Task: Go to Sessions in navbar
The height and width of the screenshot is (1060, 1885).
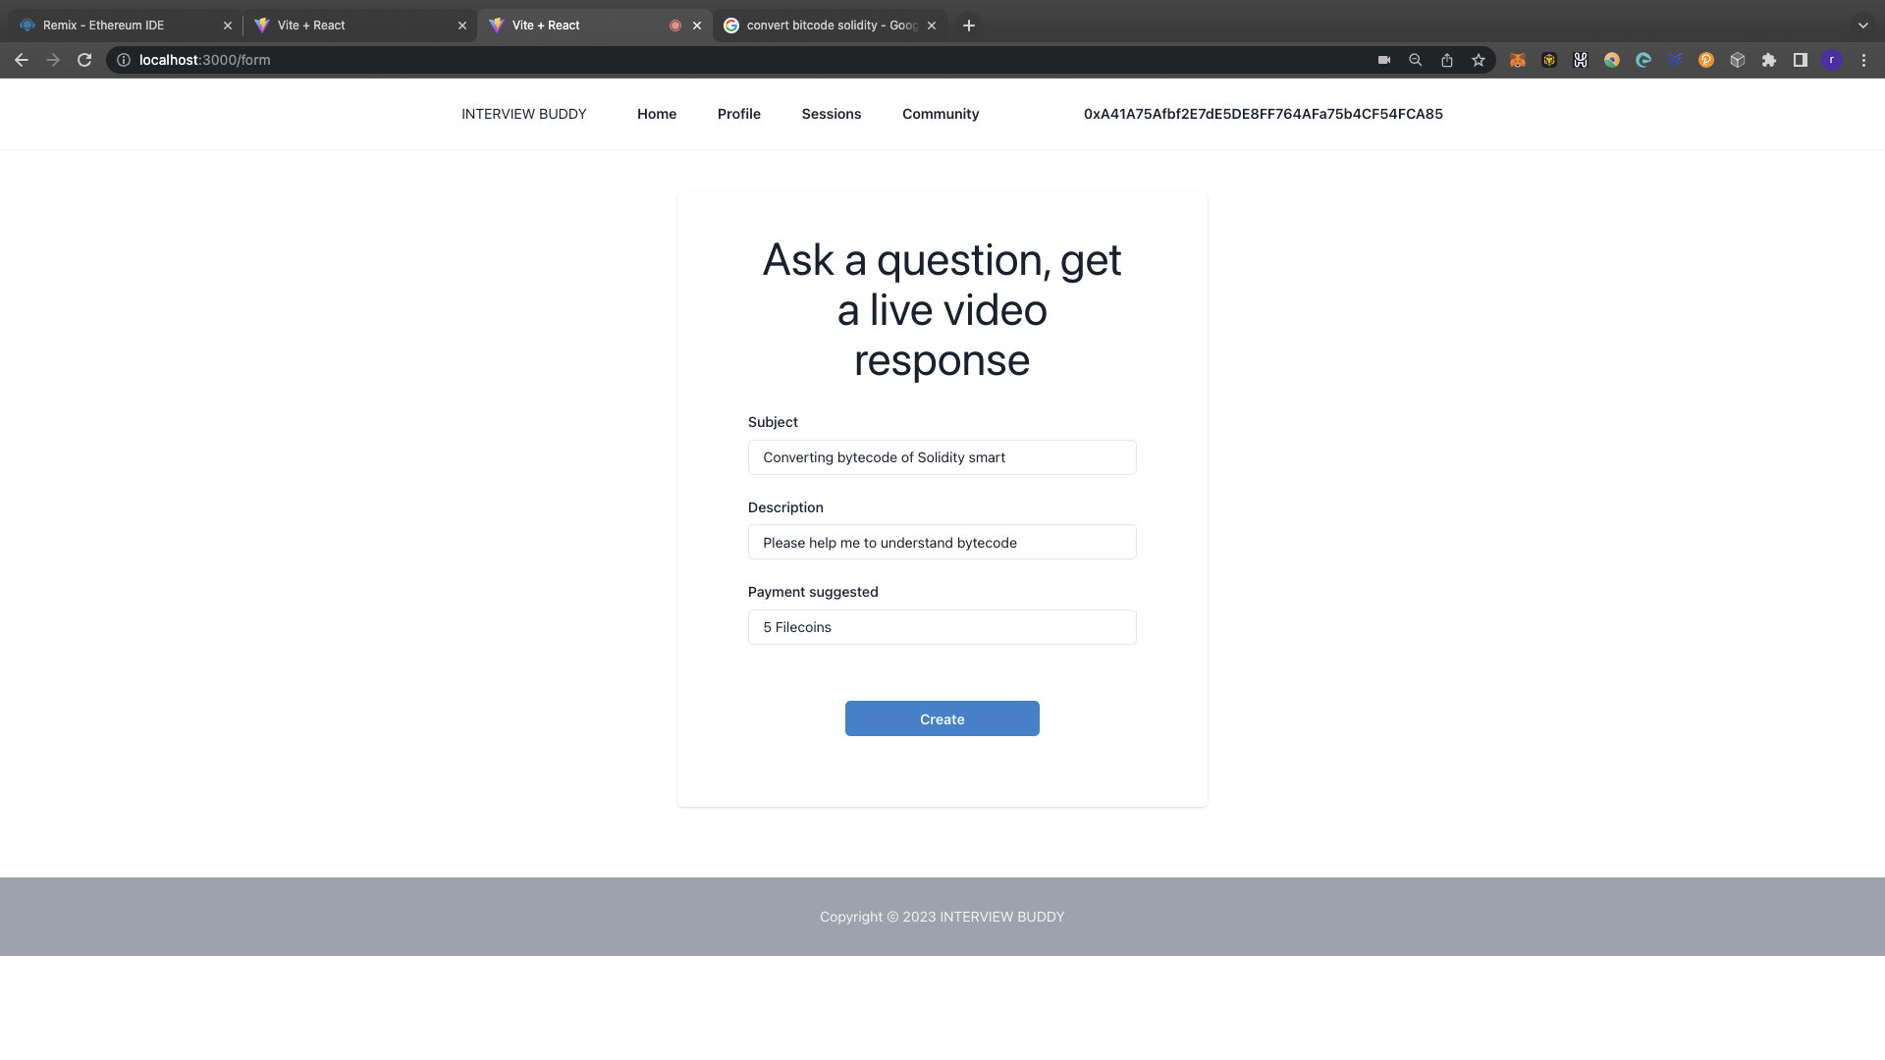Action: [x=831, y=114]
